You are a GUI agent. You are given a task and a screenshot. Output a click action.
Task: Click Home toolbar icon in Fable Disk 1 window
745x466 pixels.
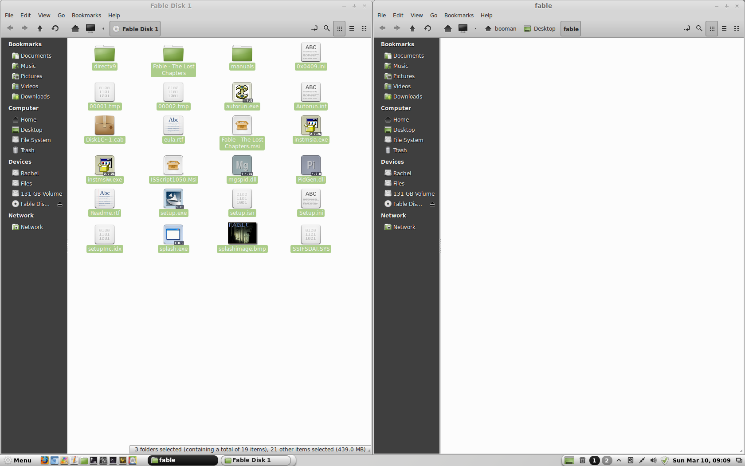click(75, 28)
